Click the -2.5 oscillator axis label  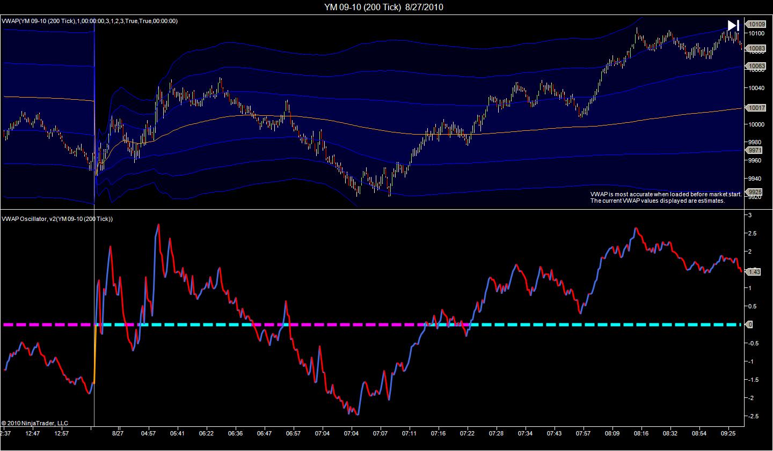(753, 416)
